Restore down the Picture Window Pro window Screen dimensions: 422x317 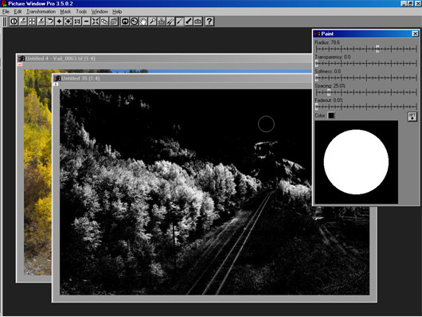(410, 3)
